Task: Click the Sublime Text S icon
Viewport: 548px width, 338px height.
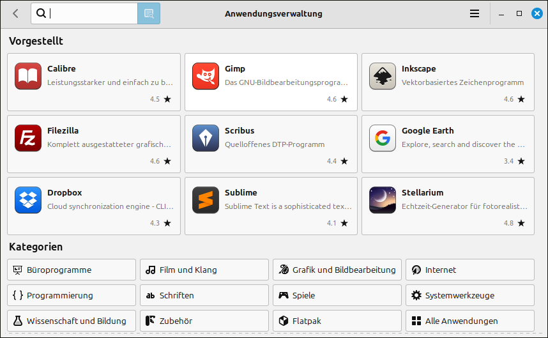Action: (206, 200)
